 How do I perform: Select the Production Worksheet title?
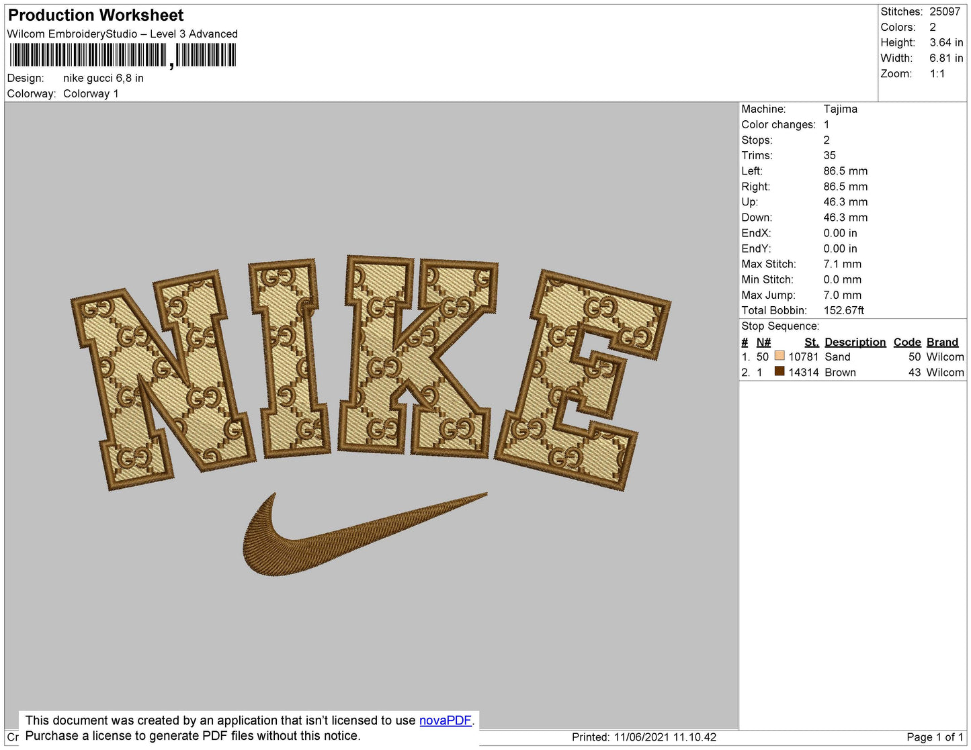[x=95, y=15]
